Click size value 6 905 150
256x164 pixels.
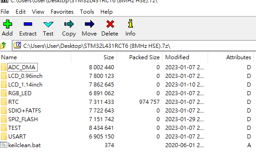pos(101,136)
